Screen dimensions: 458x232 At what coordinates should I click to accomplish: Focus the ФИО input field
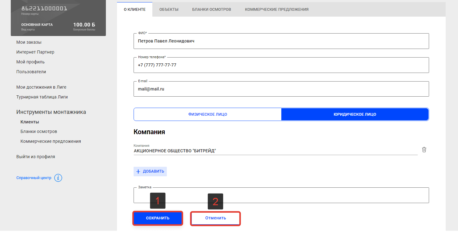[x=281, y=41]
